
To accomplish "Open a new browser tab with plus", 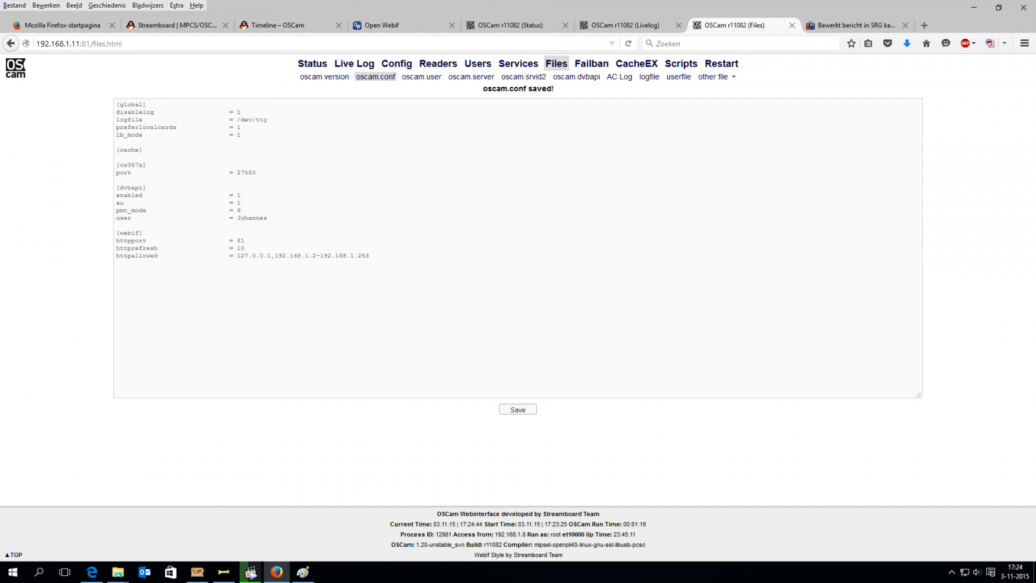I will point(924,25).
